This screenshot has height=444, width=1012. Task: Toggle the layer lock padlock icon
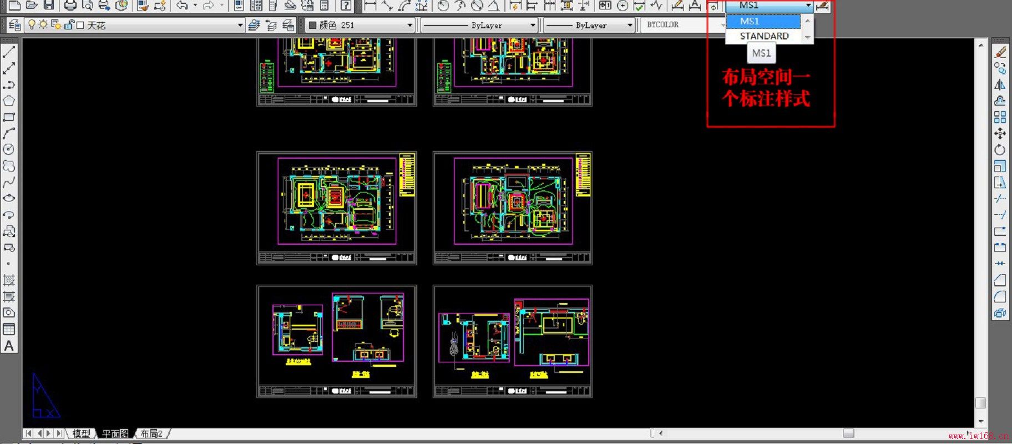point(69,25)
